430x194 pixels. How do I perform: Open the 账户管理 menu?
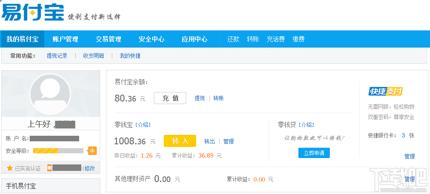coord(65,39)
